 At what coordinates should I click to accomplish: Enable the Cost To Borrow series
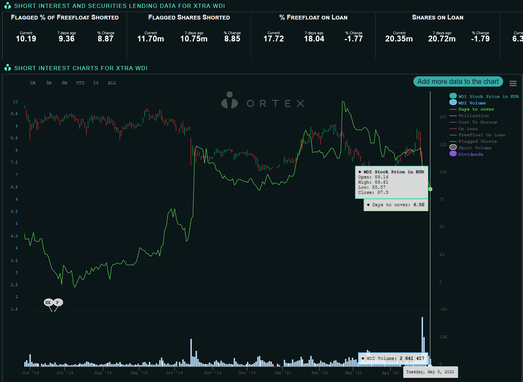click(477, 122)
